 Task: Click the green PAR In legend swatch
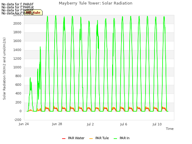click(x=115, y=139)
